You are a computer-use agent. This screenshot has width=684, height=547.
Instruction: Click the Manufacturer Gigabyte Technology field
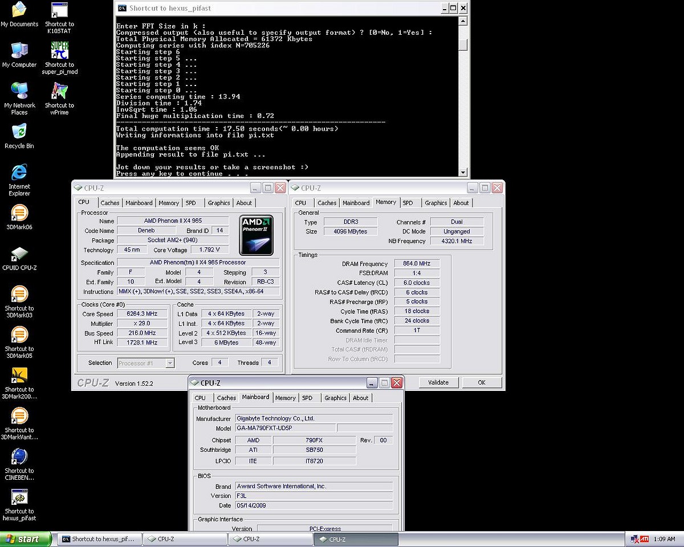coord(313,418)
